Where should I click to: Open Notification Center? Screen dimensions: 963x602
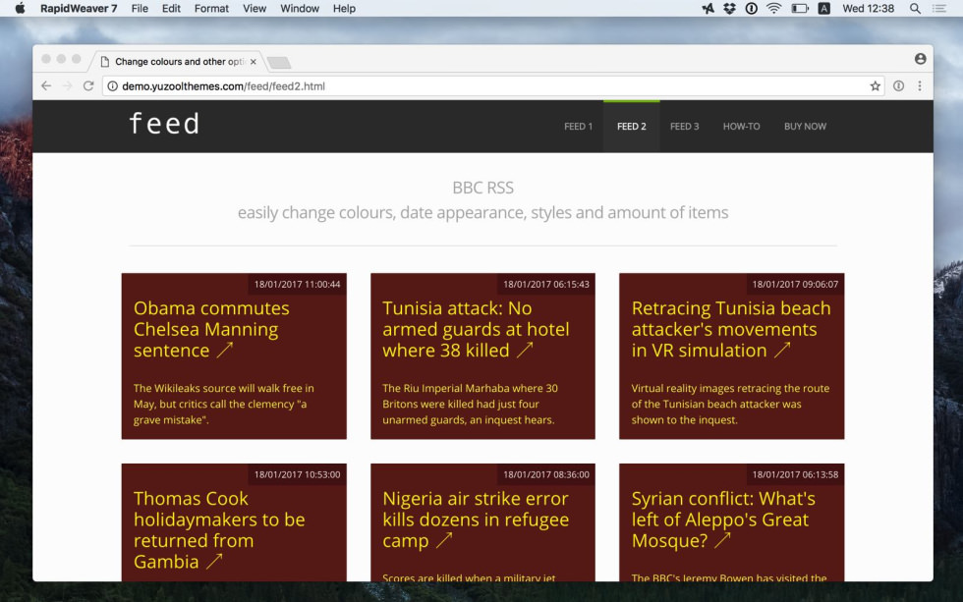click(939, 9)
